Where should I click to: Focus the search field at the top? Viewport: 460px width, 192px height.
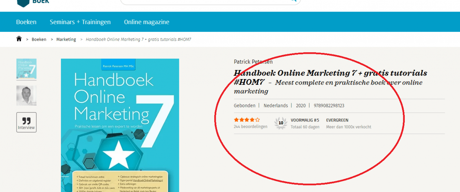tap(207, 1)
